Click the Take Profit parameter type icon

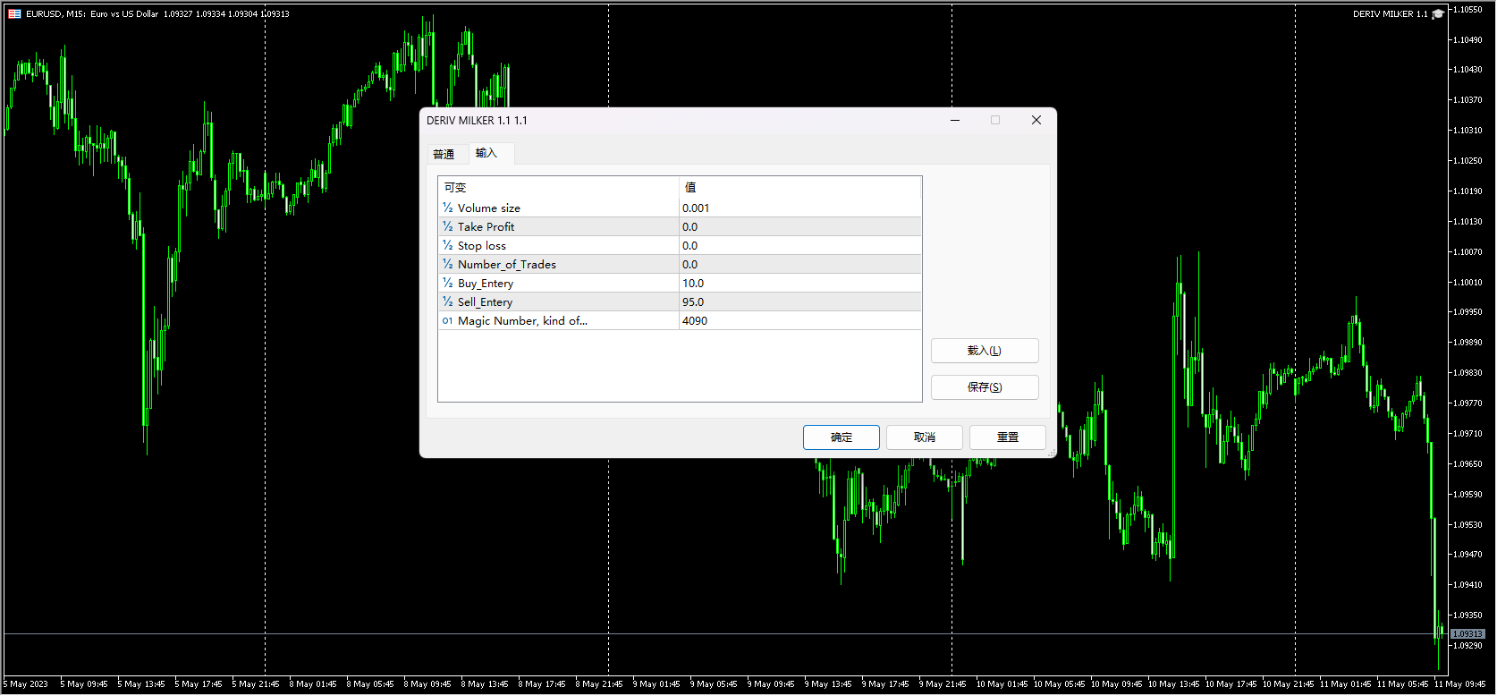pos(448,226)
